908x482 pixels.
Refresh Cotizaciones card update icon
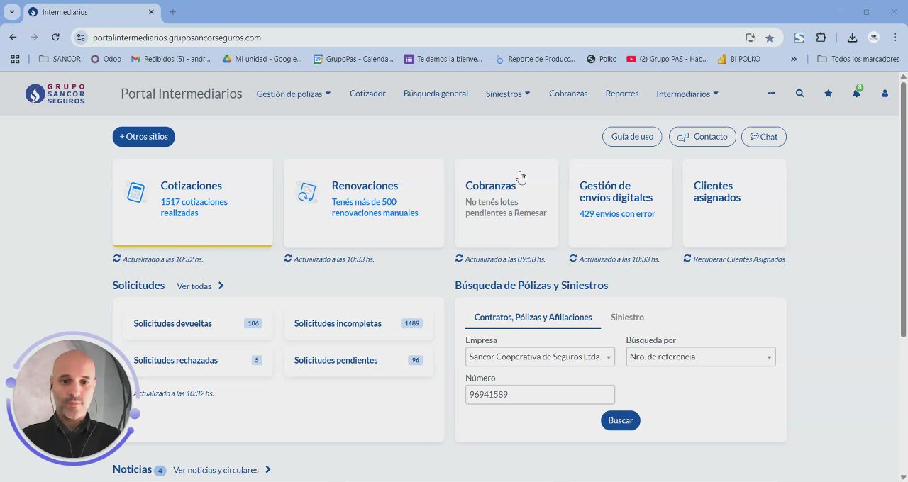tap(116, 259)
